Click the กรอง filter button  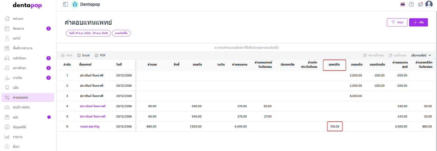(x=397, y=22)
